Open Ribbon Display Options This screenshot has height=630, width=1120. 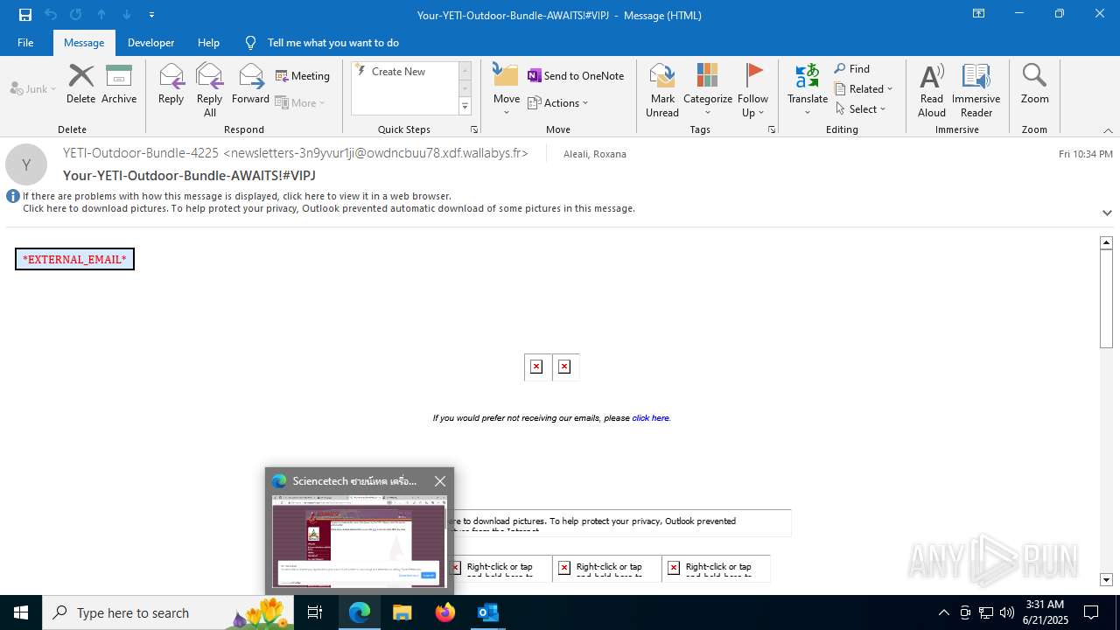978,14
